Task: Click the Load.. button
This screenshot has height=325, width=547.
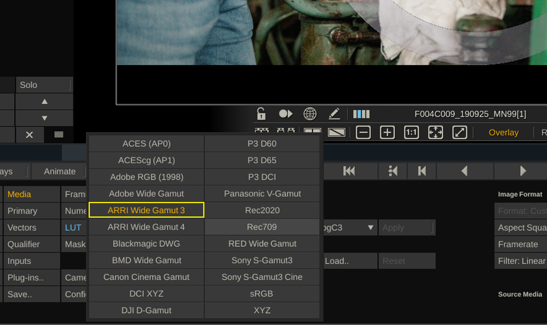Action: tap(350, 261)
